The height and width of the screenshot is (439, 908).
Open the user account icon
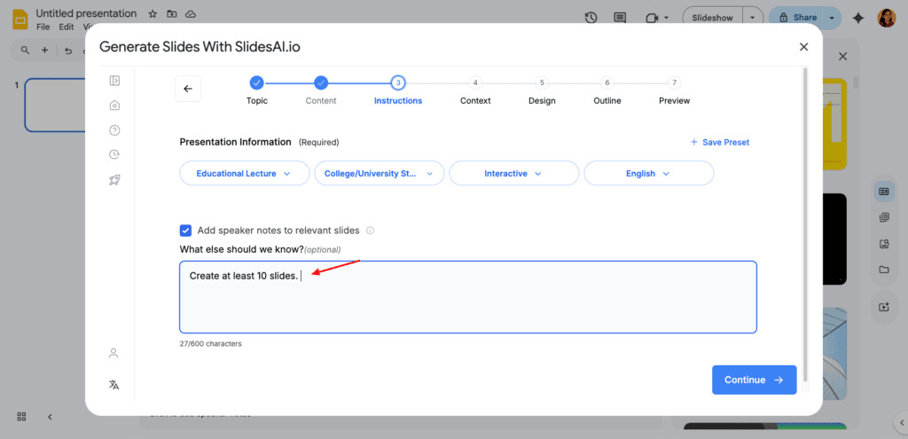[x=113, y=353]
